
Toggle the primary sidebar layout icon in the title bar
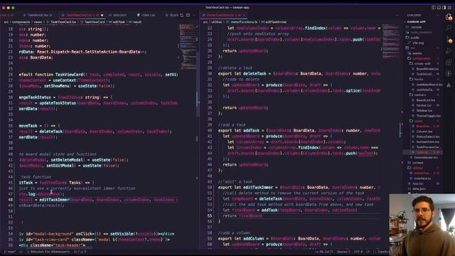(434, 8)
